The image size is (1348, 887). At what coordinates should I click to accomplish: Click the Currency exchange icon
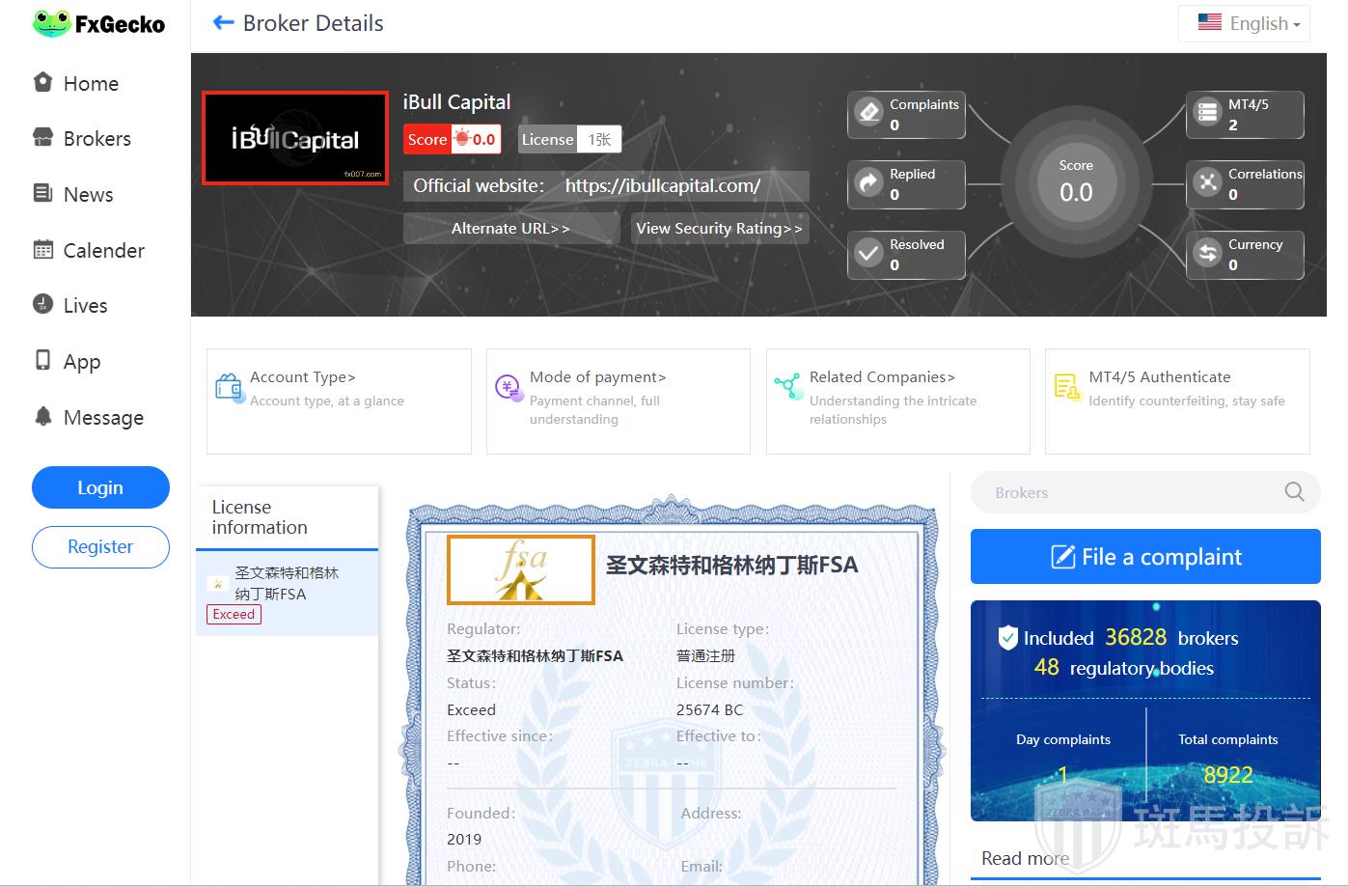pos(1207,253)
